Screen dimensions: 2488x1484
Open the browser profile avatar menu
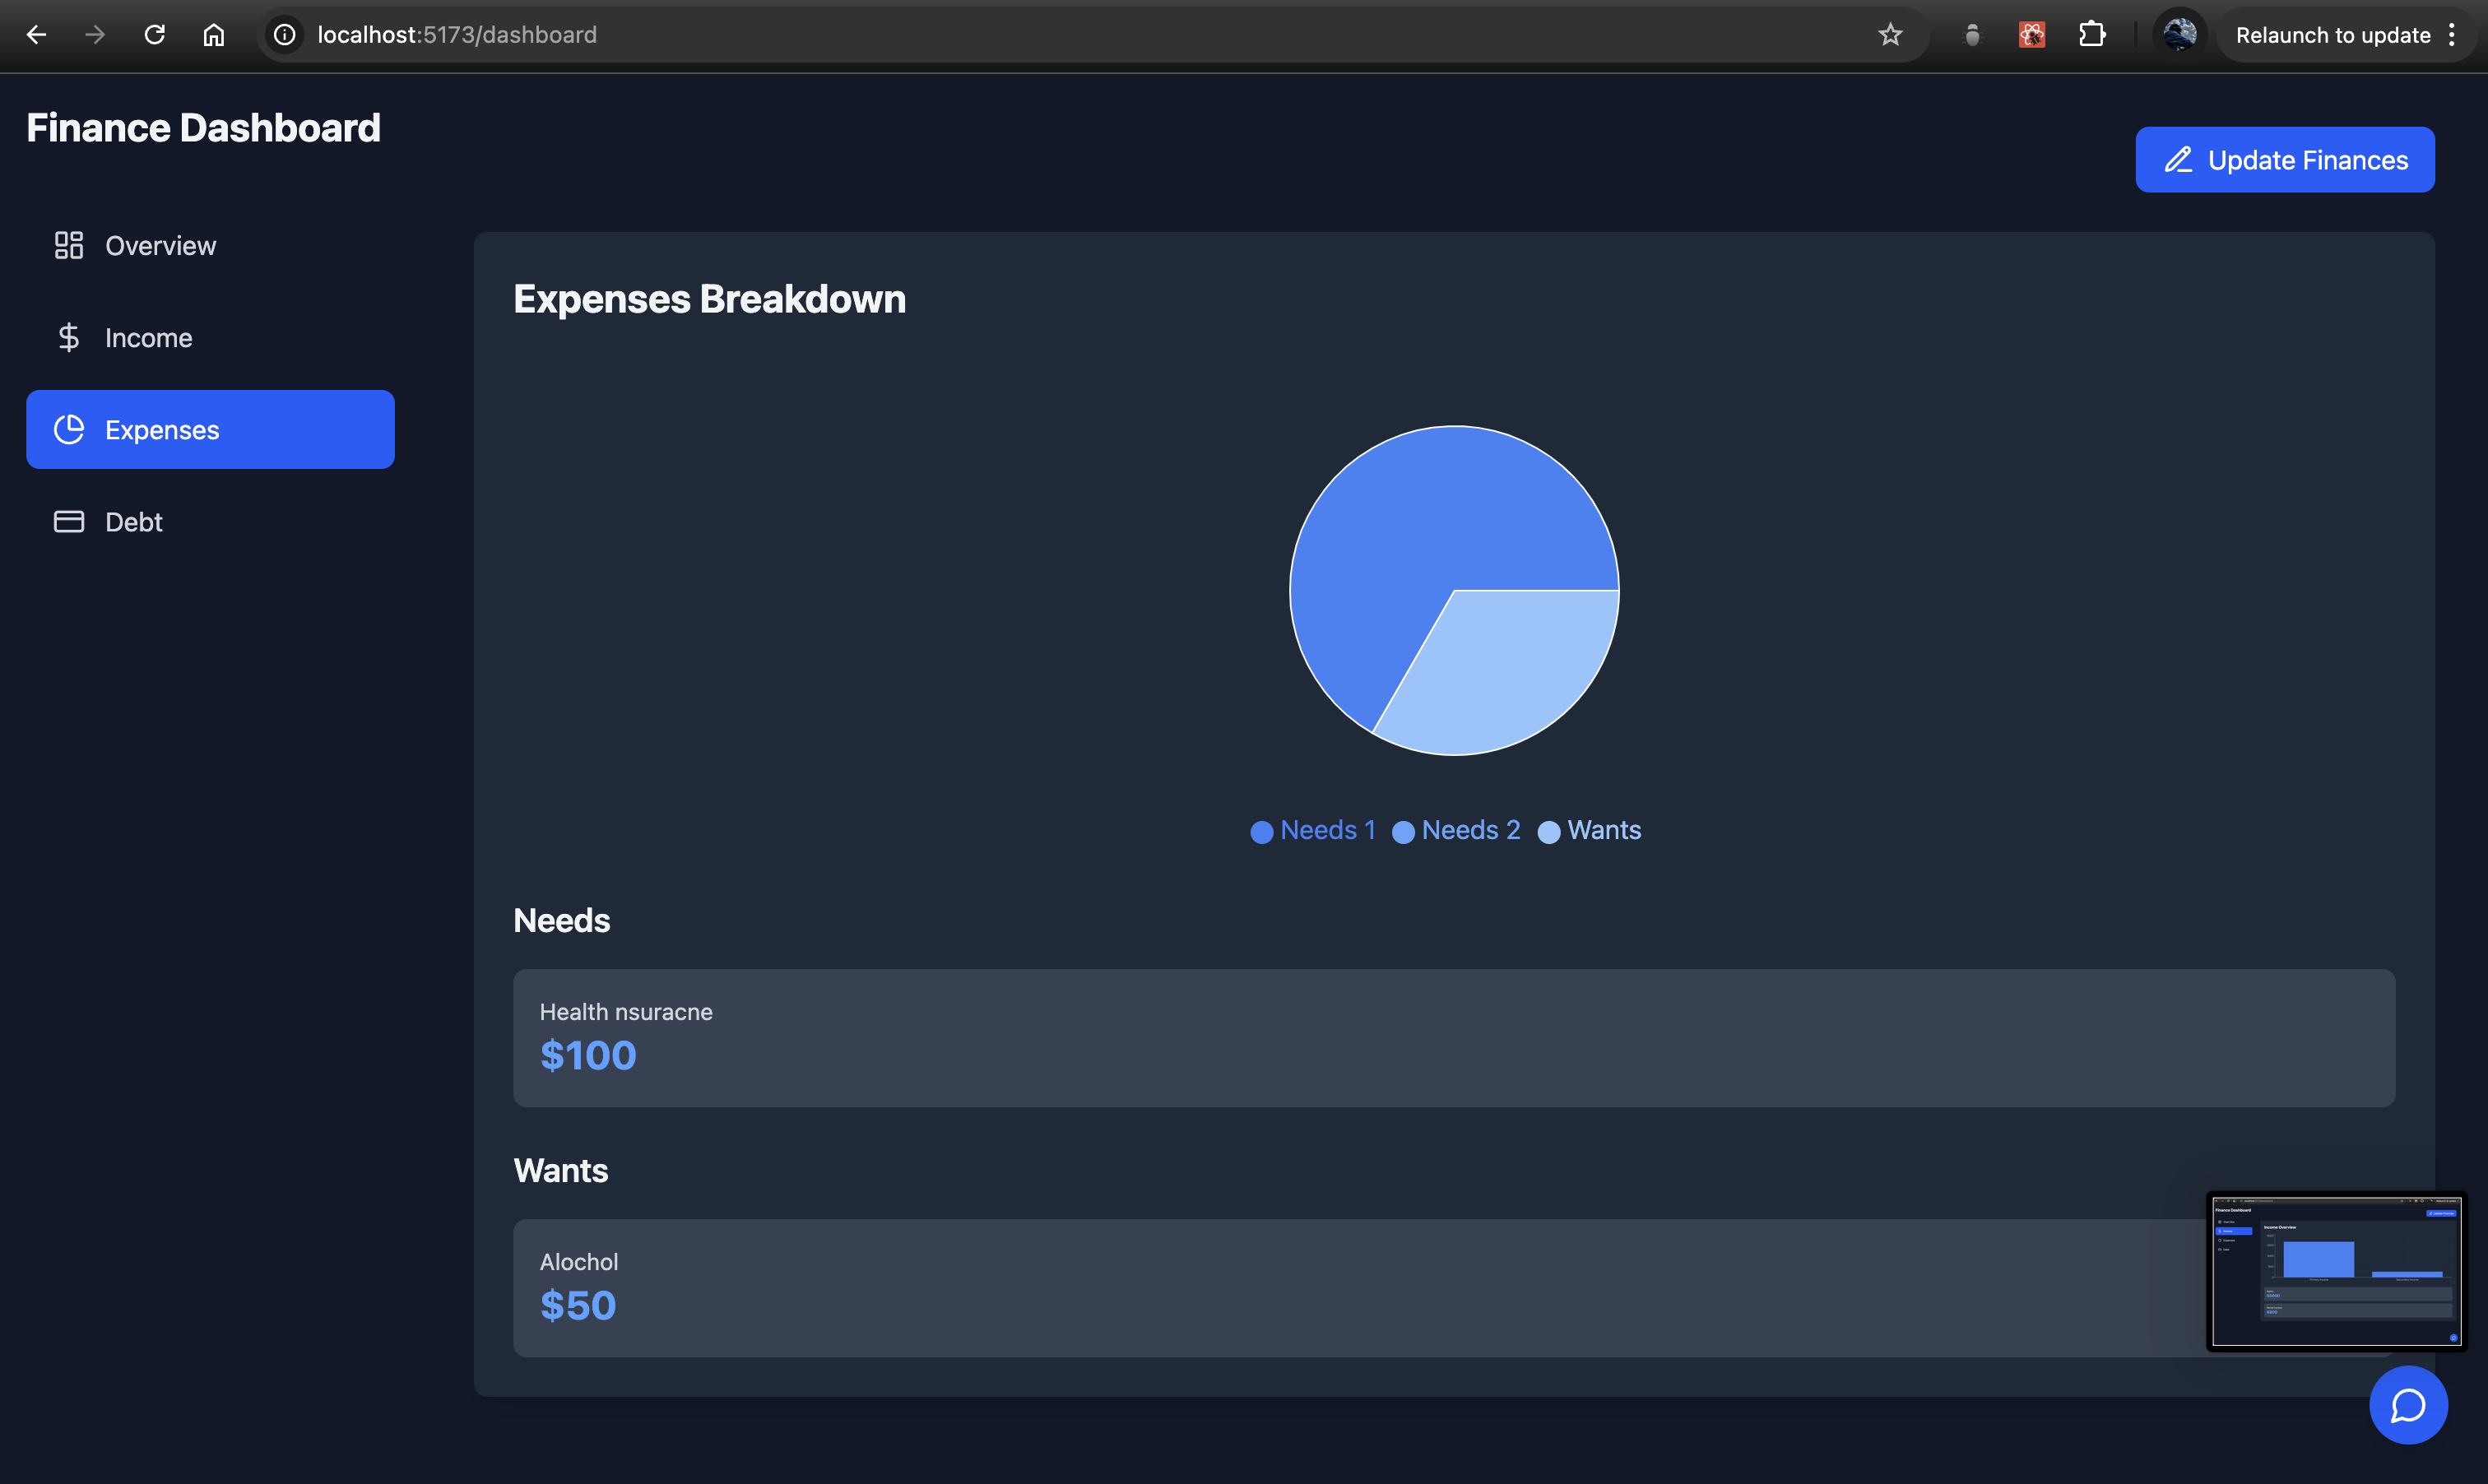pyautogui.click(x=2179, y=35)
